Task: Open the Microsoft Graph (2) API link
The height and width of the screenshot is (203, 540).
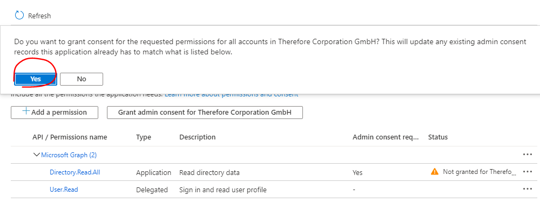Action: tap(69, 155)
